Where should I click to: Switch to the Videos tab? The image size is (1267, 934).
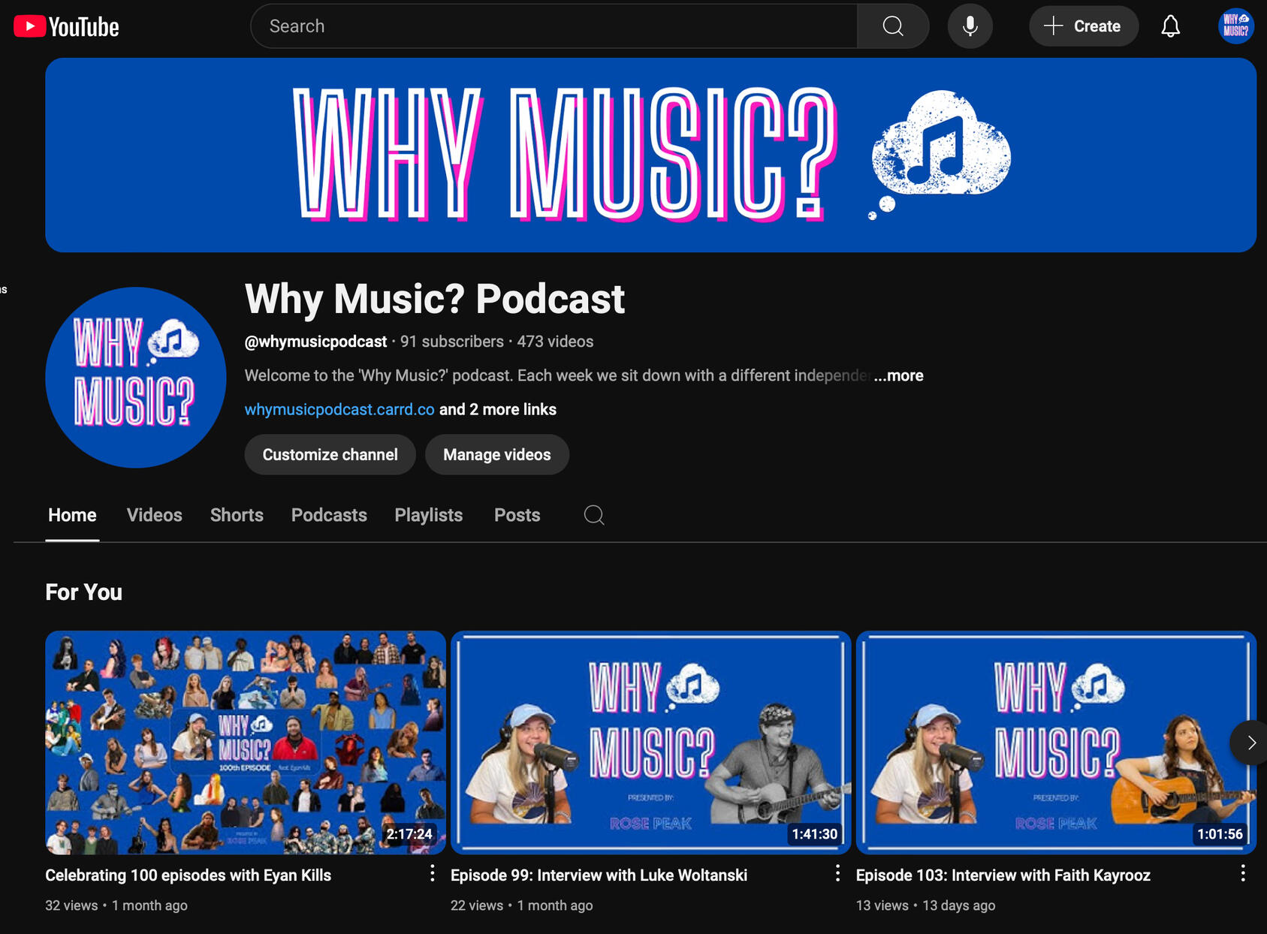(x=154, y=515)
